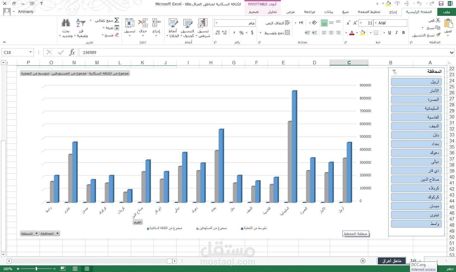Add a new sheet with plus icon
The width and height of the screenshot is (456, 272).
(363, 261)
